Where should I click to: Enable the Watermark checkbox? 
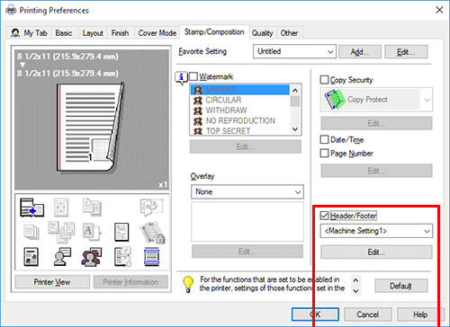(x=193, y=76)
